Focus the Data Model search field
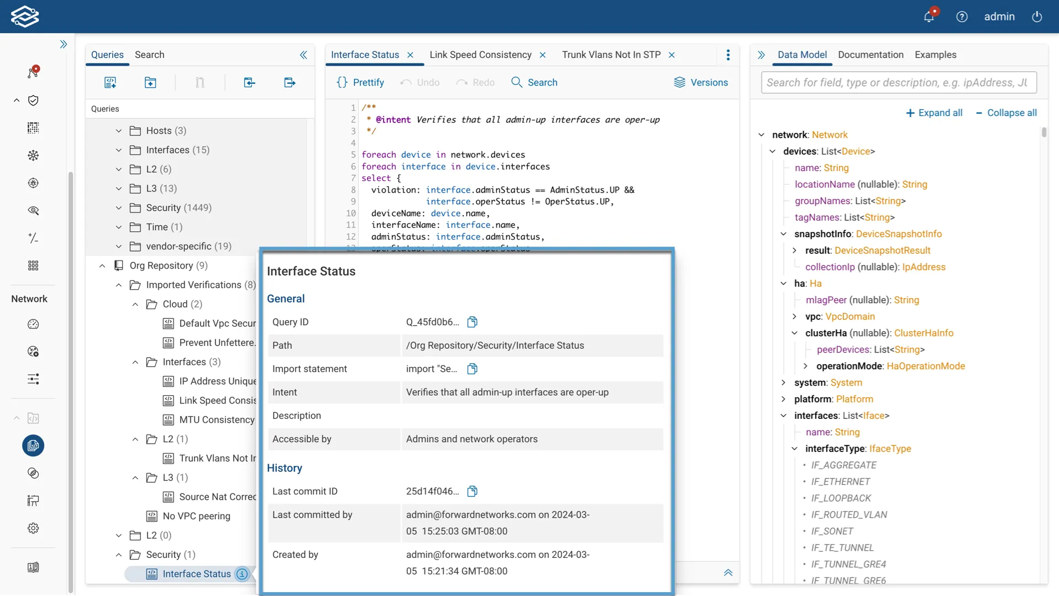Screen dimensions: 1059x596 [x=899, y=82]
